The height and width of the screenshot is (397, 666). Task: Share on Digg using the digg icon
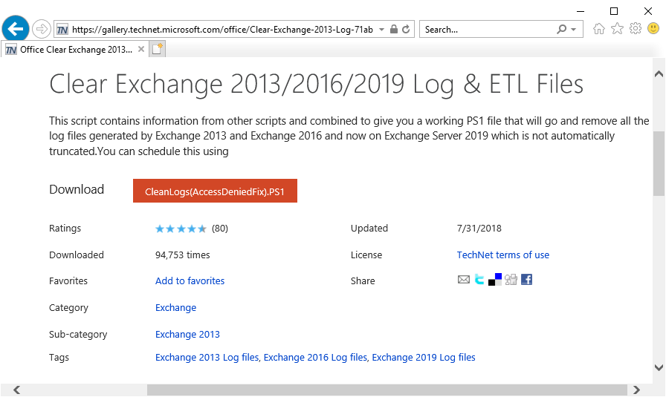click(x=511, y=280)
